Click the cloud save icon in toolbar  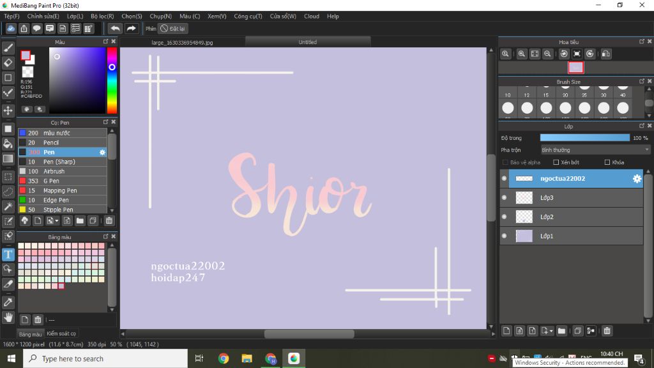coord(11,28)
